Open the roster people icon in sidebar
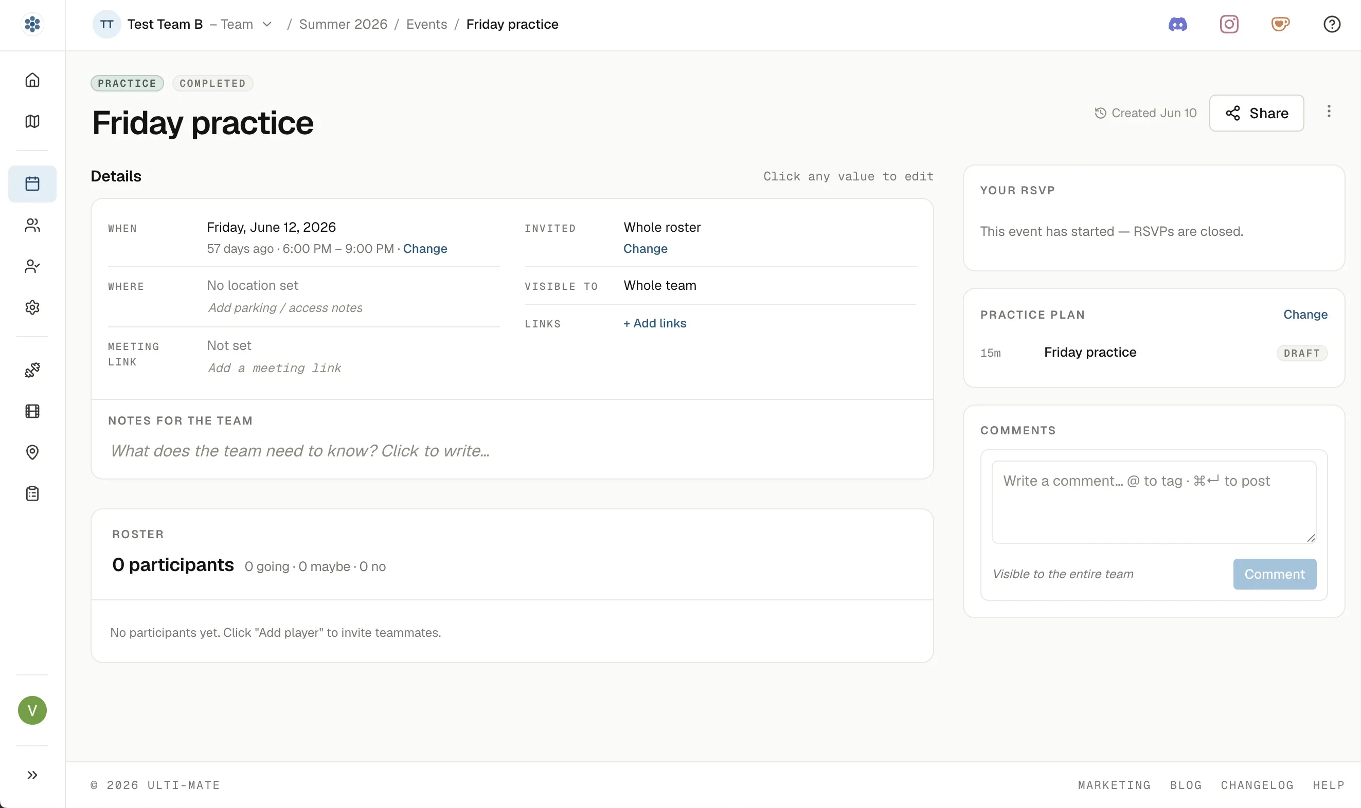 click(32, 225)
